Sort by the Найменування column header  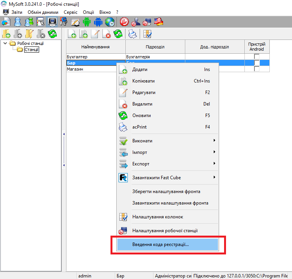96,47
